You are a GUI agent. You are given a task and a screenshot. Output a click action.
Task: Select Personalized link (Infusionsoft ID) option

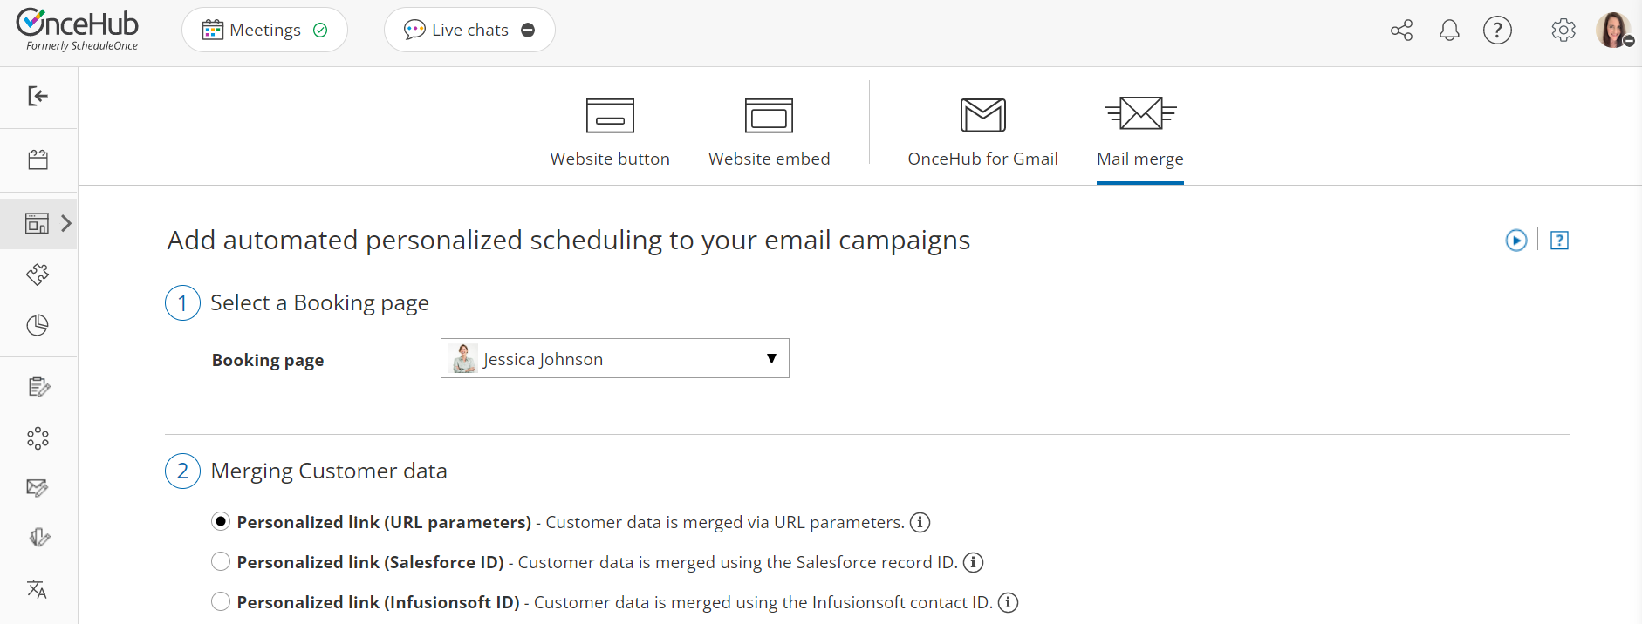[x=221, y=601]
